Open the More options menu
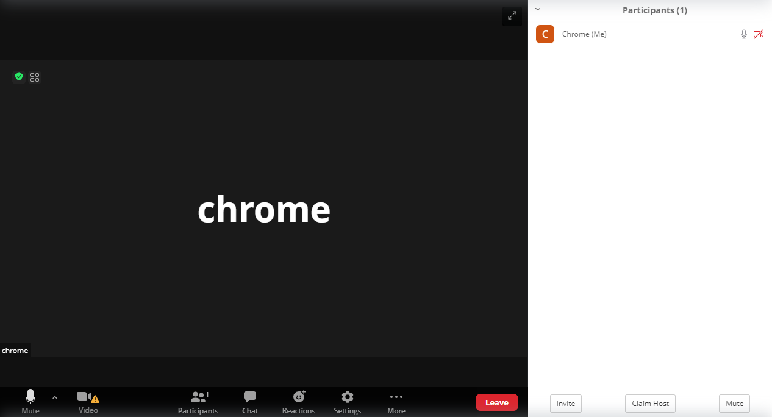Screen dimensions: 772x417 (x=396, y=402)
